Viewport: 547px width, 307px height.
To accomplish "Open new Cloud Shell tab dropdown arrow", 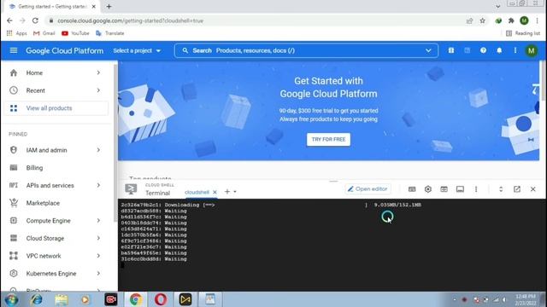I will [235, 192].
